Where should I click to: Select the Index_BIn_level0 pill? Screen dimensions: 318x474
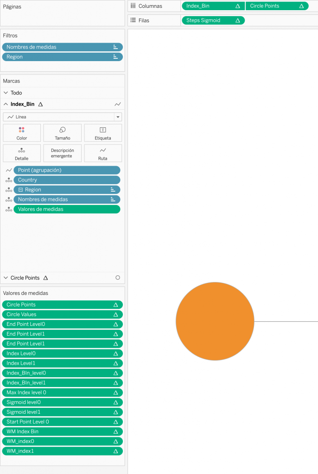63,373
